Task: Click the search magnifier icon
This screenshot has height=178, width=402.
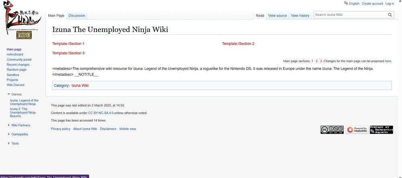Action: (x=390, y=15)
